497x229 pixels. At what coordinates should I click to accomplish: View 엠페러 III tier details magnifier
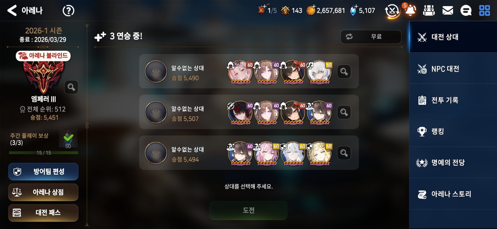point(71,87)
